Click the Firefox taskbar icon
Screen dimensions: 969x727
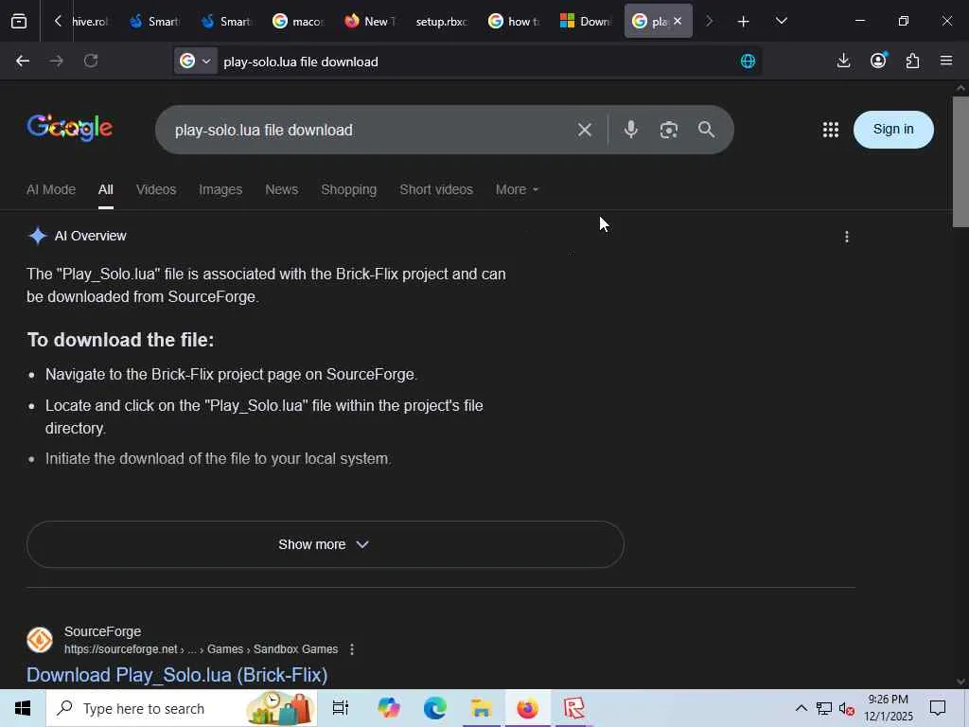[528, 708]
